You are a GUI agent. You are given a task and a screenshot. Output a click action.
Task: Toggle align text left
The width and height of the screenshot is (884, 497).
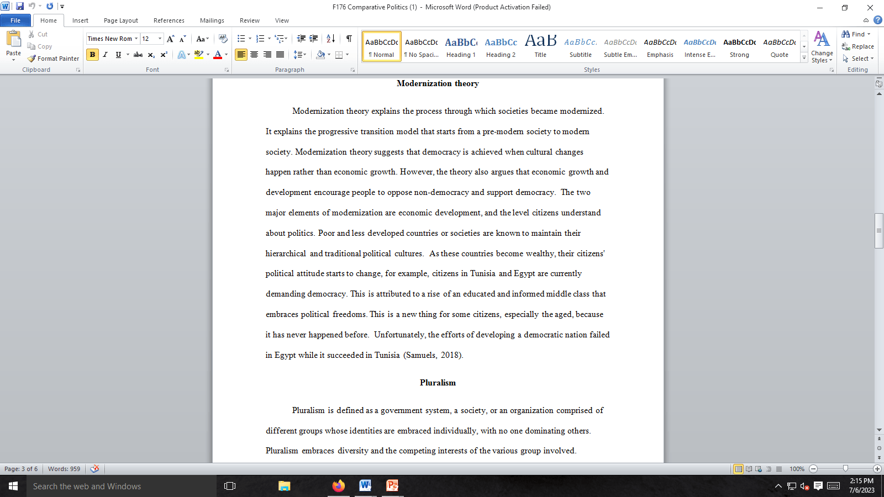point(241,55)
